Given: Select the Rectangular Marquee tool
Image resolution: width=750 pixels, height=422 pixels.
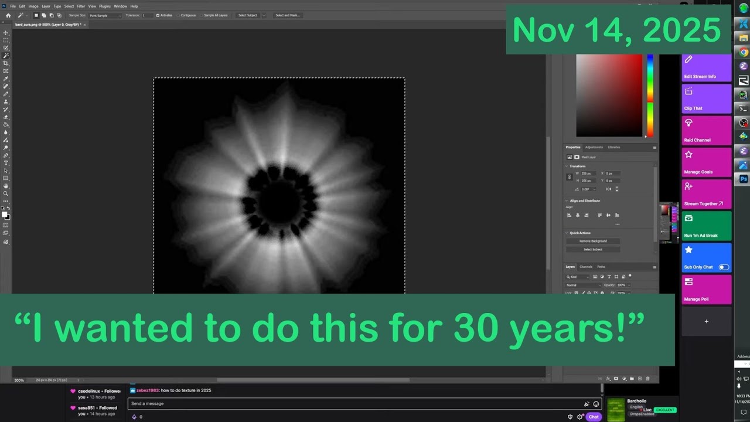Looking at the screenshot, I should pyautogui.click(x=6, y=40).
